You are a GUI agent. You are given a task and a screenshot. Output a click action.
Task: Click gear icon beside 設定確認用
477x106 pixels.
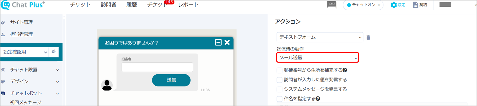click(53, 52)
